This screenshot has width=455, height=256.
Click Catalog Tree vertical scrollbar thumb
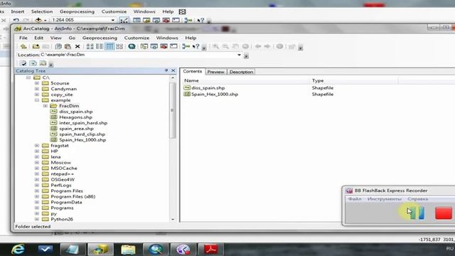(x=172, y=110)
